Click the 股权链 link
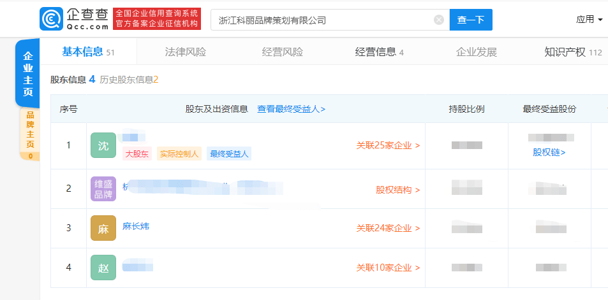Screen dimensions: 608x300 pos(549,152)
